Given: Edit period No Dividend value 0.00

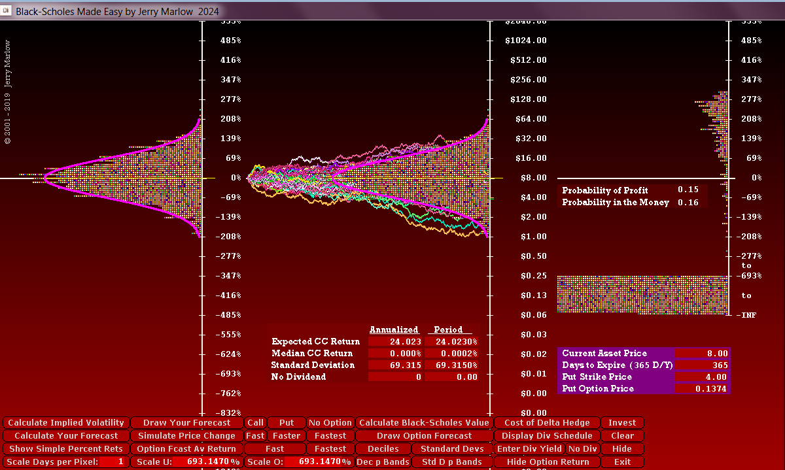Looking at the screenshot, I should [x=452, y=377].
